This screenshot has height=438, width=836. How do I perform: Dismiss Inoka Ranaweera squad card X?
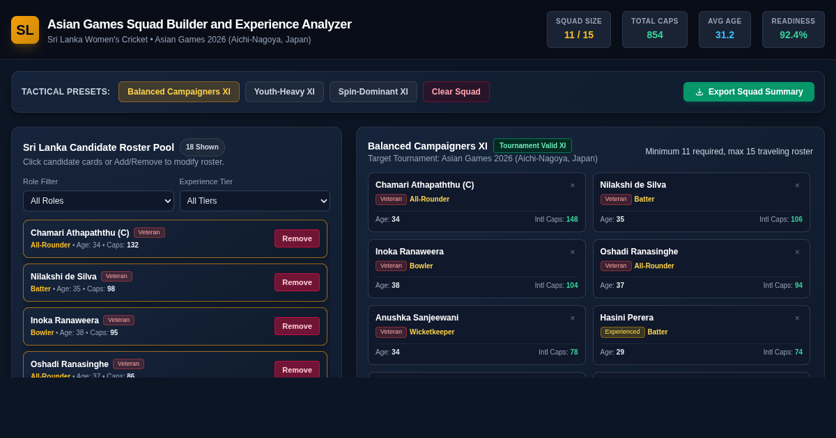tap(573, 252)
